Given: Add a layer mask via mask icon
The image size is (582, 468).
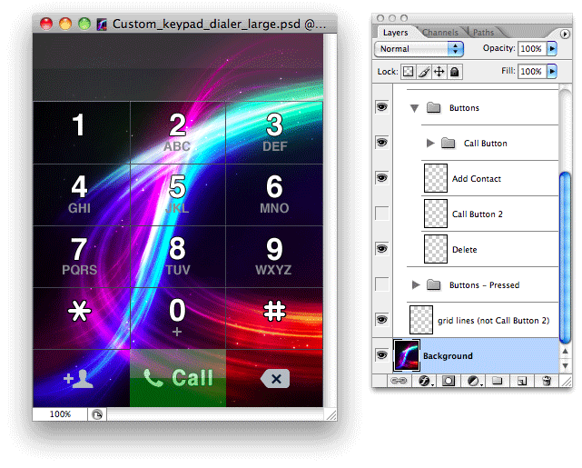Looking at the screenshot, I should click(x=449, y=381).
